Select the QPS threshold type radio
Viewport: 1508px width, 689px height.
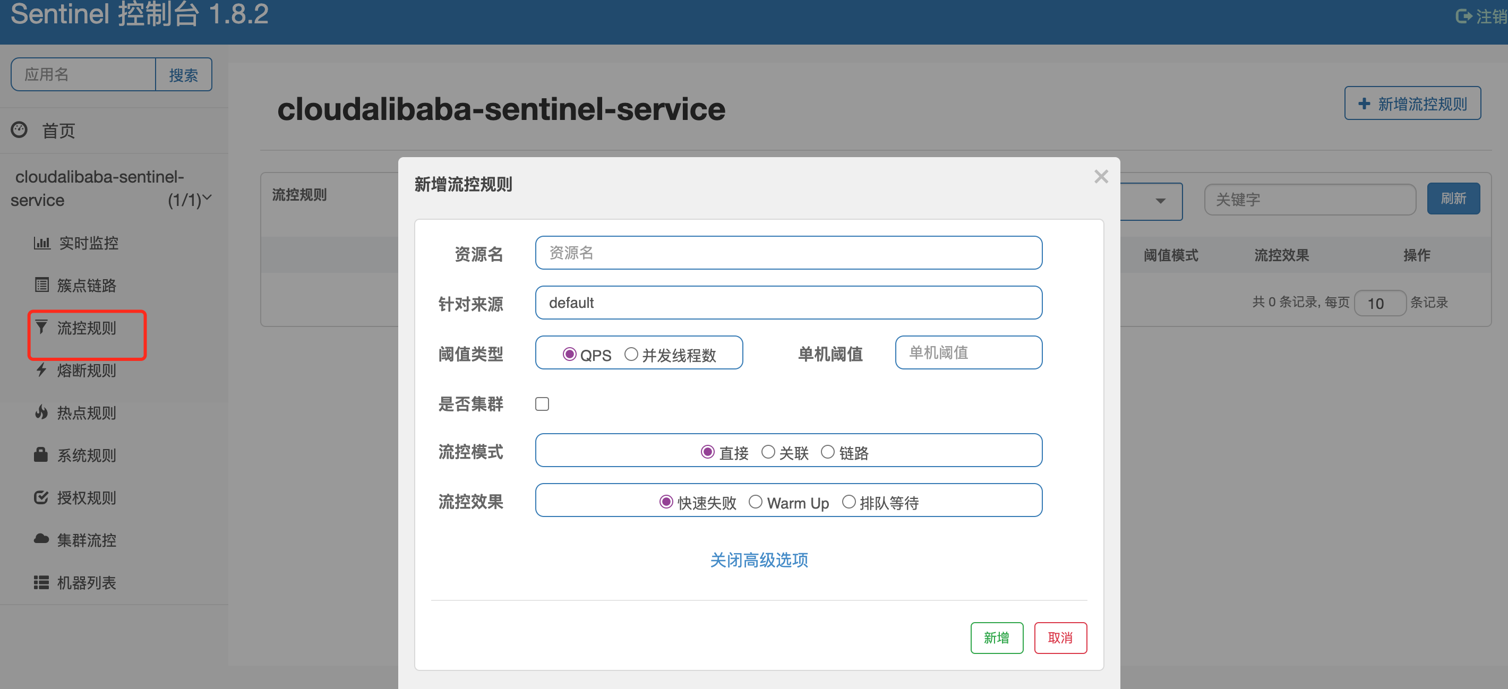pos(569,354)
